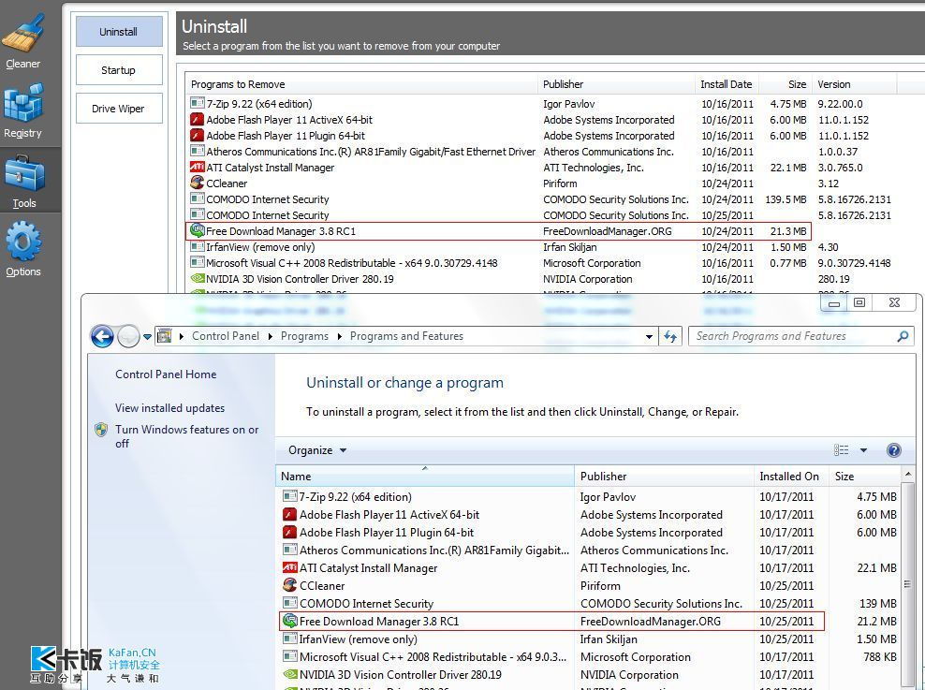Switch to the Startup tab in CCleaner
Image resolution: width=925 pixels, height=690 pixels.
tap(119, 70)
